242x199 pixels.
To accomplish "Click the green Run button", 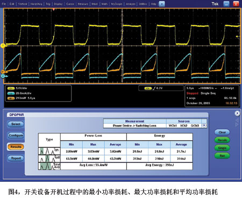I will pyautogui.click(x=222, y=155).
